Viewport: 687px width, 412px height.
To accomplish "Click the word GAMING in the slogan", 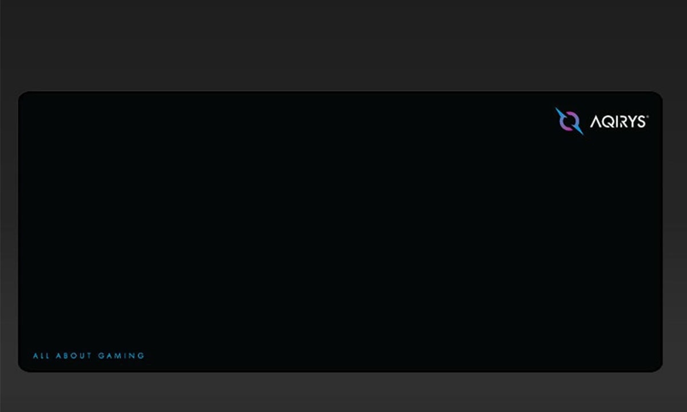I will click(x=121, y=356).
